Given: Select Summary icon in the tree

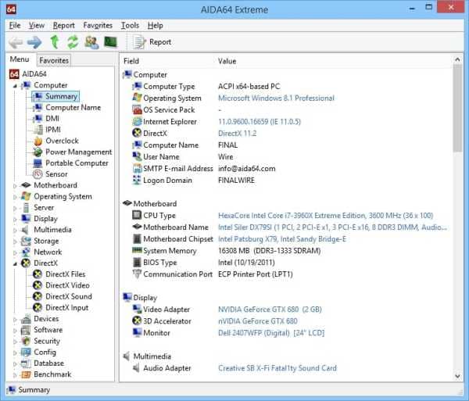Looking at the screenshot, I should [38, 96].
